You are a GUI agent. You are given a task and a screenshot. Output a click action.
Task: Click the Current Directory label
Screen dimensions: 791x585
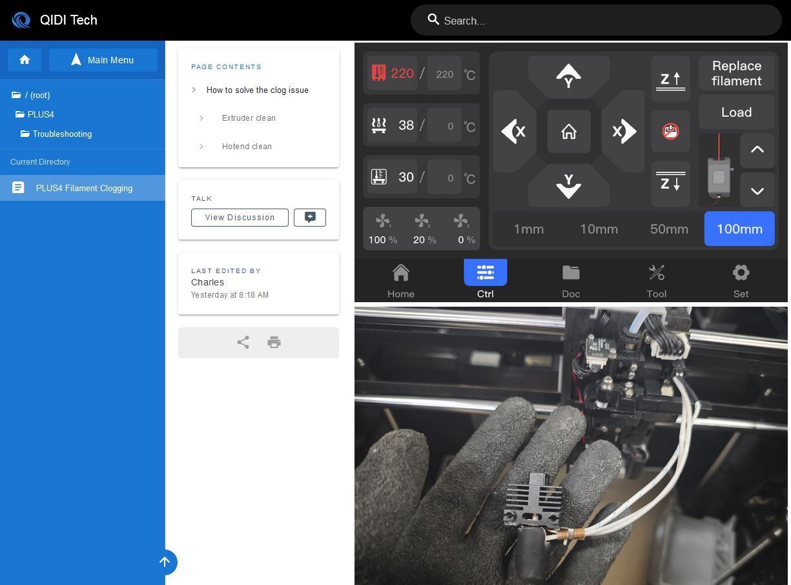coord(40,162)
